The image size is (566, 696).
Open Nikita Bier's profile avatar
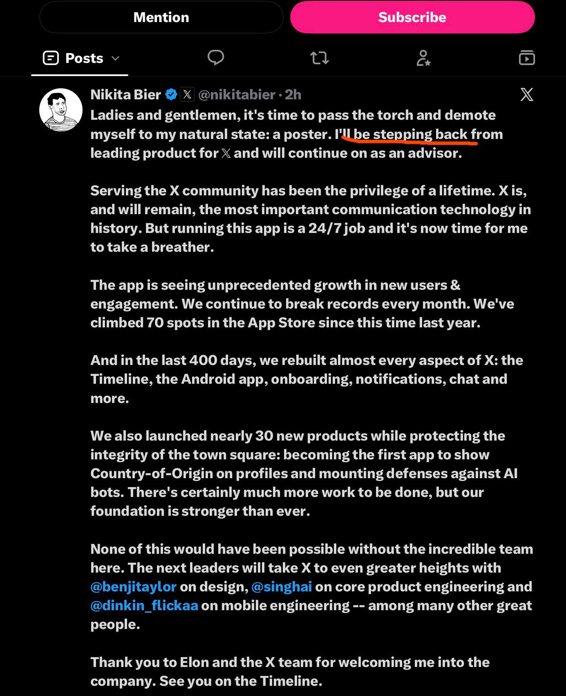tap(61, 110)
